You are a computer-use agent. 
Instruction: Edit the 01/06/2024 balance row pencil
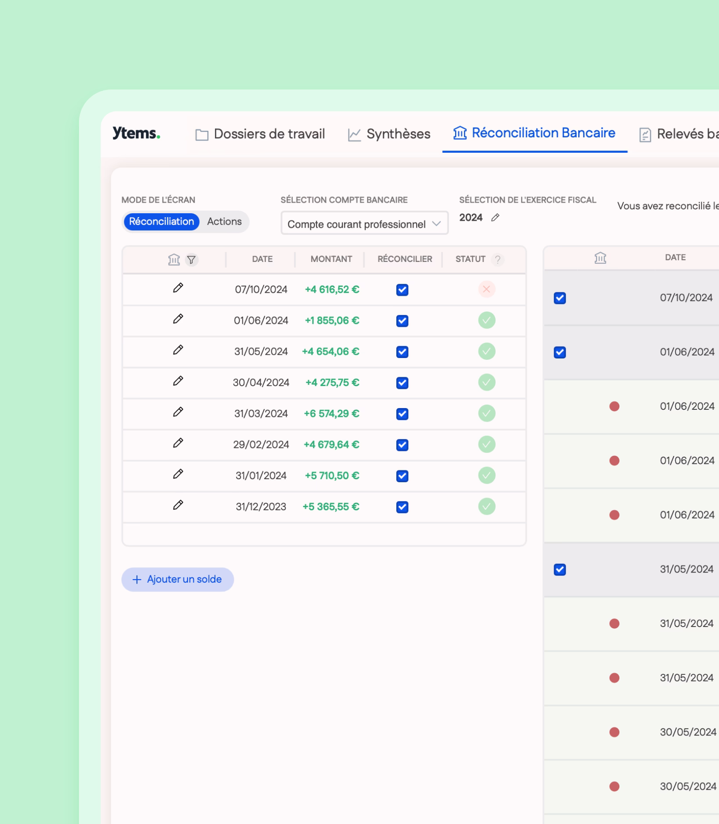point(178,319)
